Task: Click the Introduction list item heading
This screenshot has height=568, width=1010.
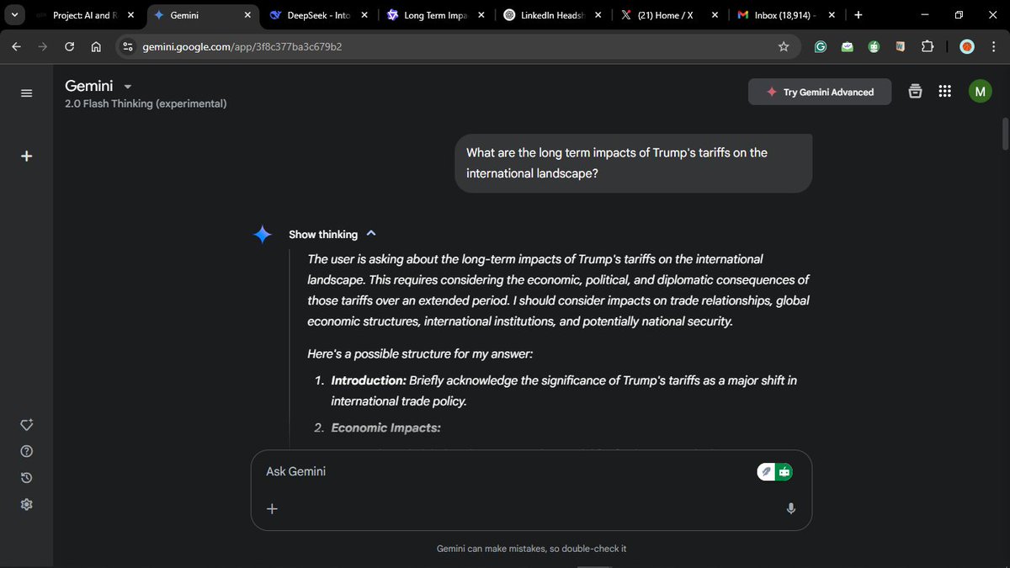Action: click(x=369, y=380)
